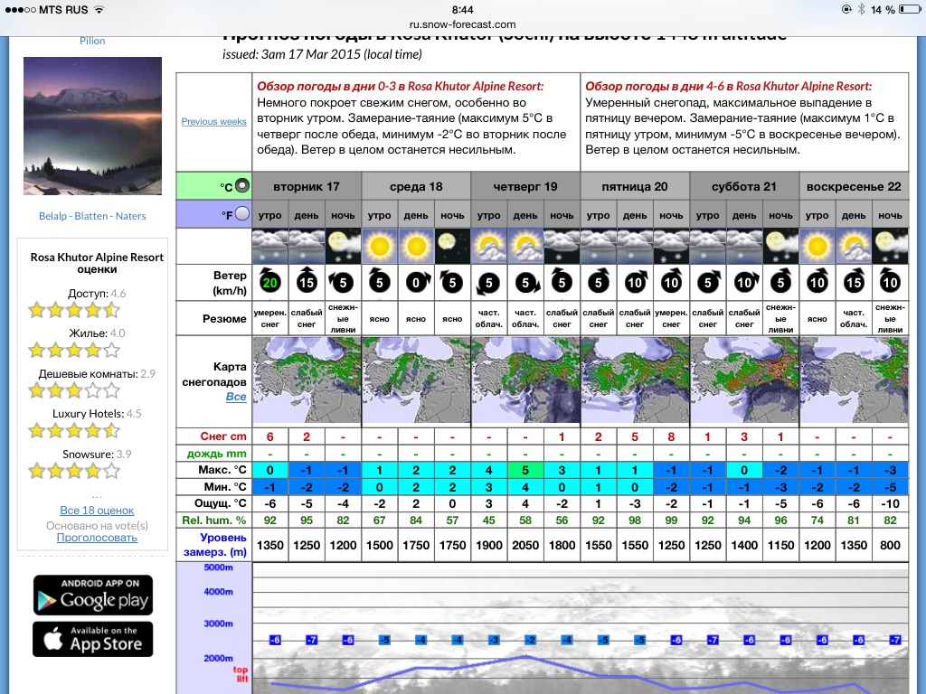Screen dimensions: 926x694
Task: Click the Sunday morning sun icon
Action: point(817,246)
